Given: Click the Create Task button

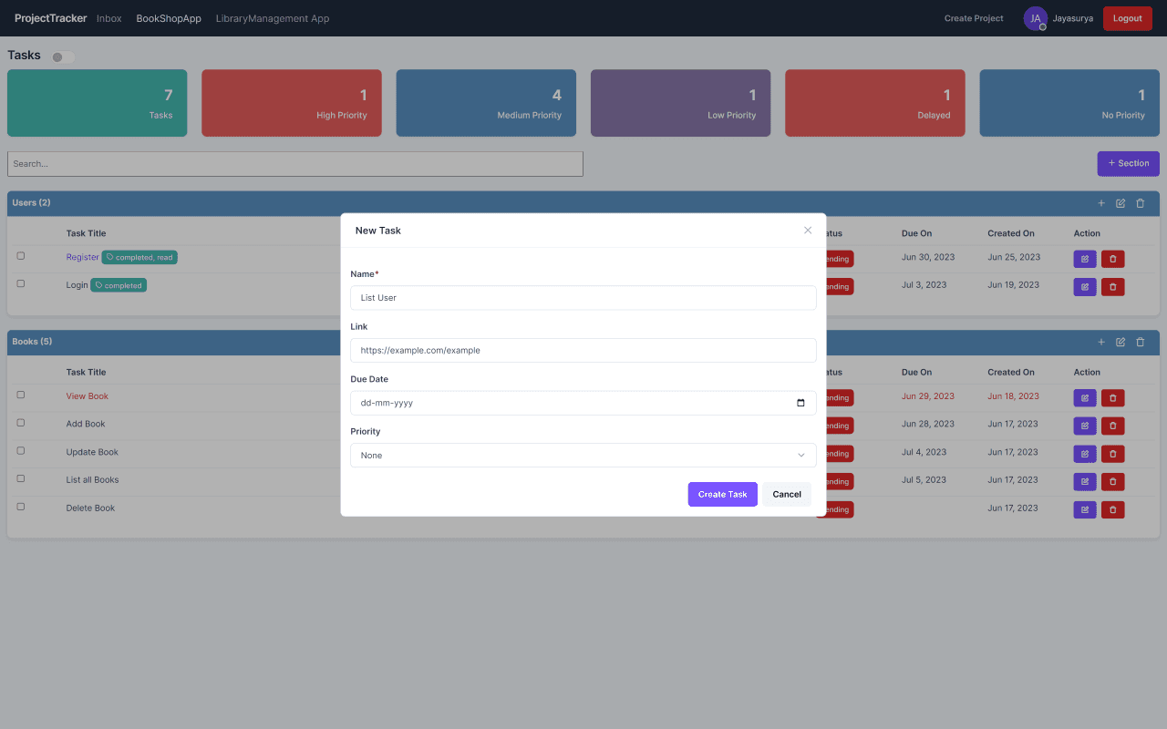Looking at the screenshot, I should point(722,493).
